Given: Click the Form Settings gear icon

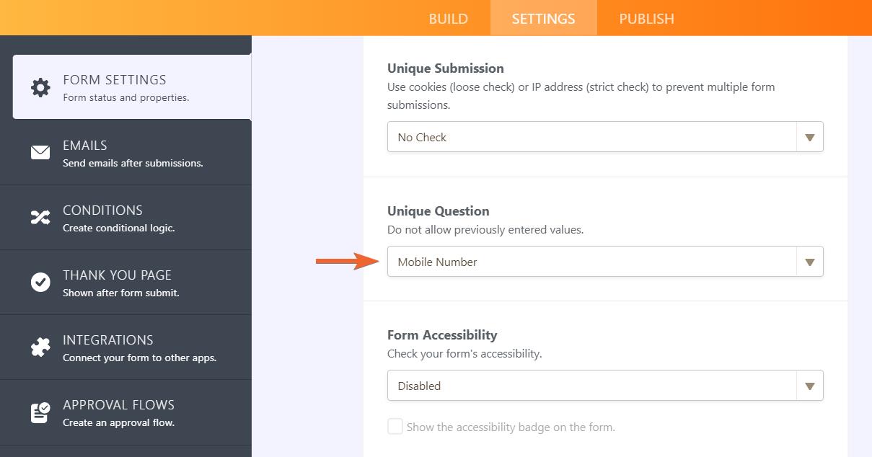Looking at the screenshot, I should [40, 87].
